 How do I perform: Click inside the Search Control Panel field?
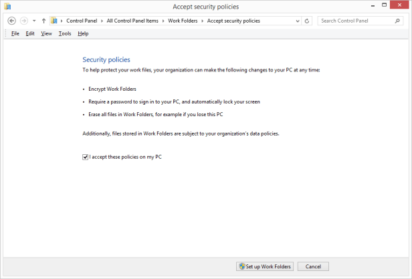point(354,21)
